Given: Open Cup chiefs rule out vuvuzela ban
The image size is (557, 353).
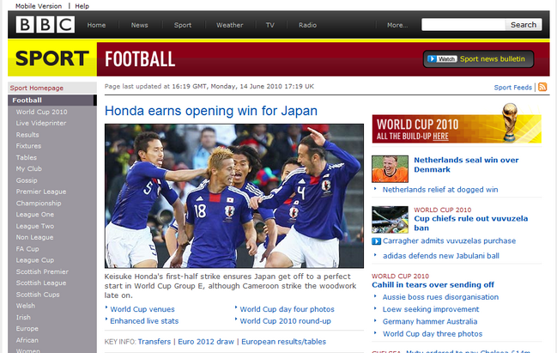Looking at the screenshot, I should (470, 223).
